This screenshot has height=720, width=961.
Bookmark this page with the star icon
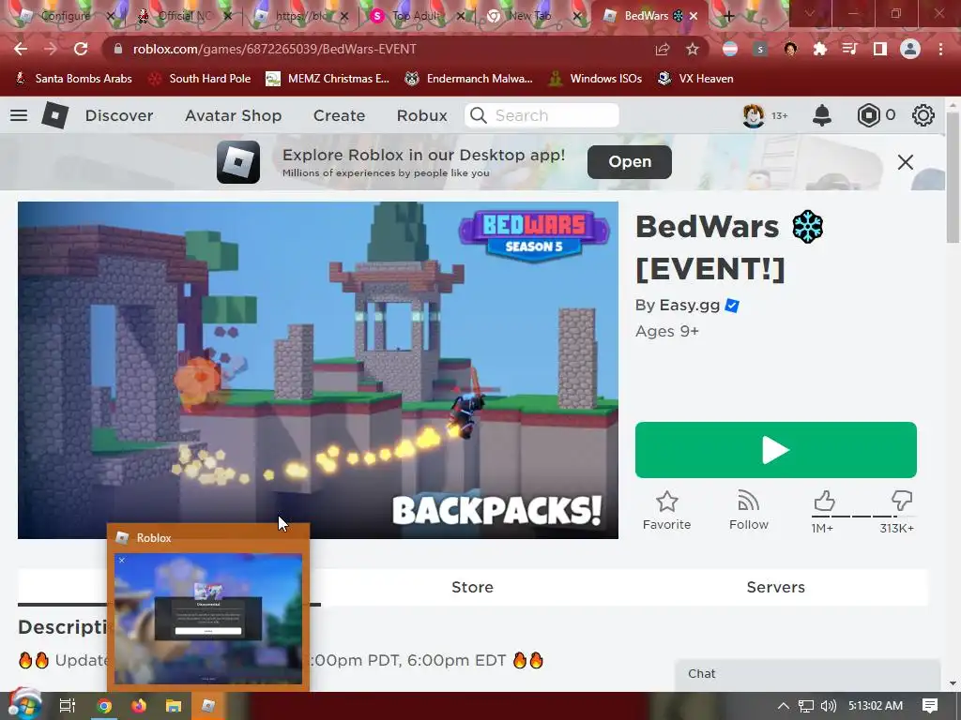coord(692,49)
